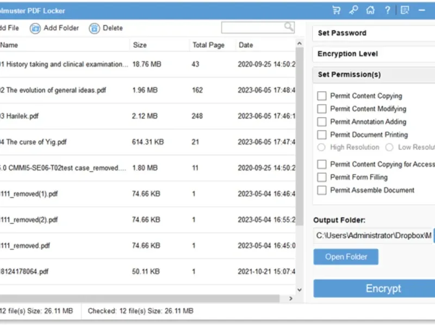Open the shopping cart purchase icon
Screen dimensions: 435x326
point(336,10)
